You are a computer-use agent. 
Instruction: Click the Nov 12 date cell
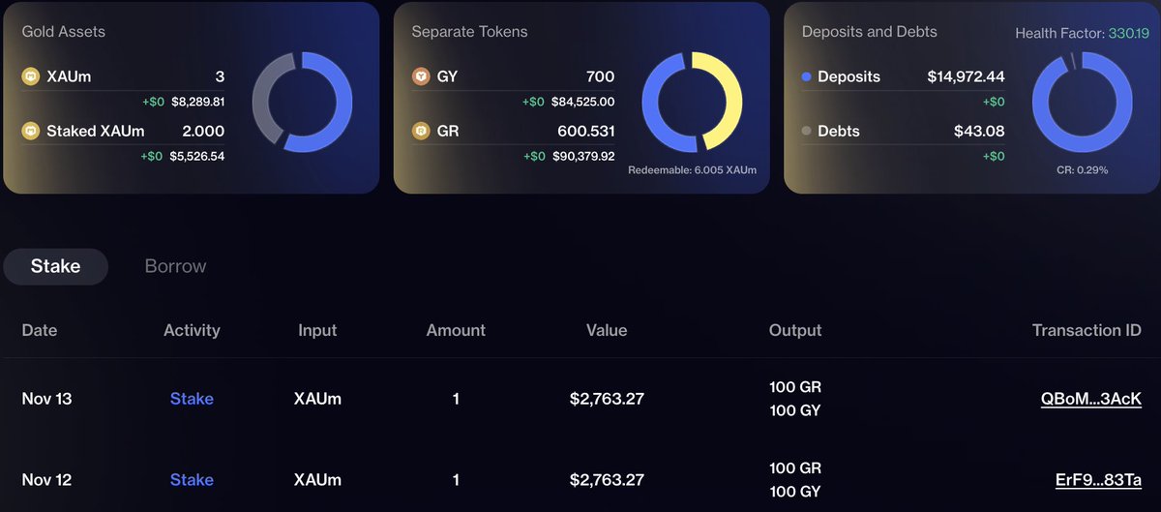pyautogui.click(x=46, y=480)
